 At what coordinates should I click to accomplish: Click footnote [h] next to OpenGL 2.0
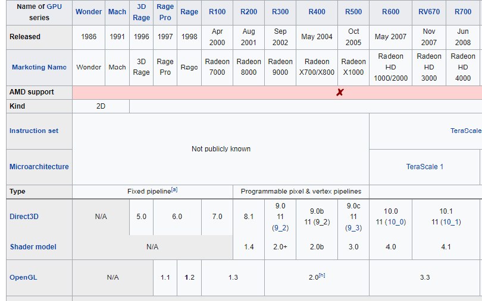pyautogui.click(x=321, y=275)
